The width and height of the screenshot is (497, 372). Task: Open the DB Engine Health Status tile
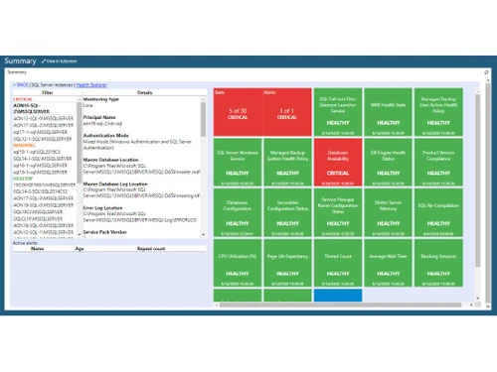pyautogui.click(x=389, y=163)
